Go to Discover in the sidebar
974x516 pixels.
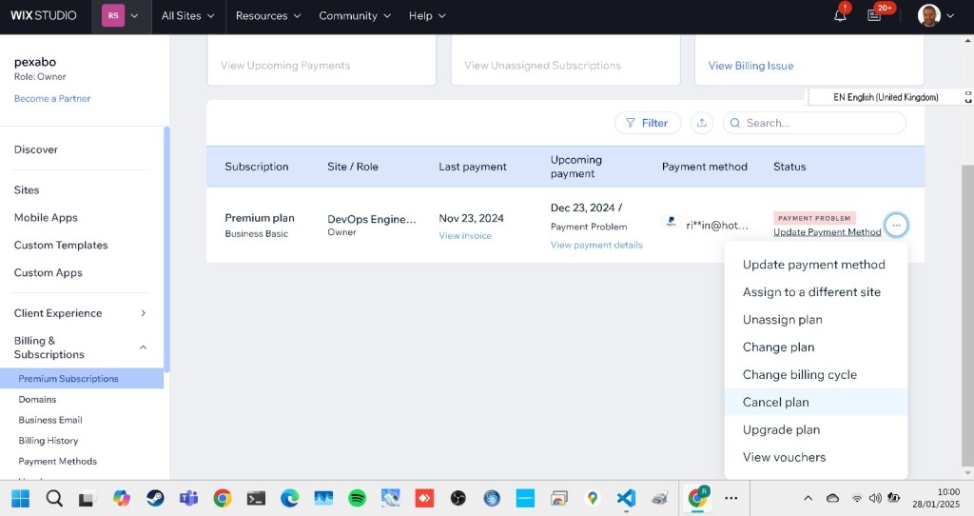[x=35, y=149]
